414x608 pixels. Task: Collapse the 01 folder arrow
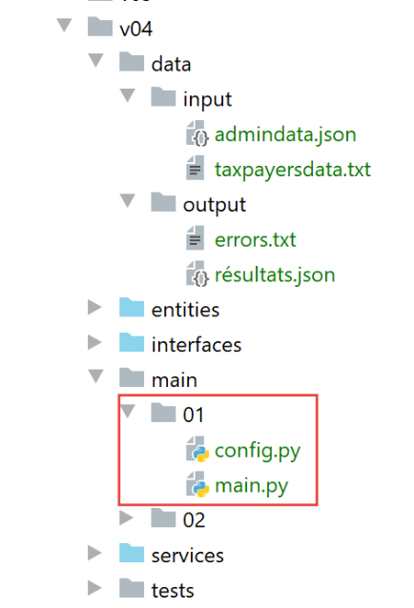(x=128, y=411)
